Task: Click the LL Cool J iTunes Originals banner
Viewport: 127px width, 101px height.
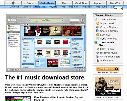Action: tap(72, 31)
